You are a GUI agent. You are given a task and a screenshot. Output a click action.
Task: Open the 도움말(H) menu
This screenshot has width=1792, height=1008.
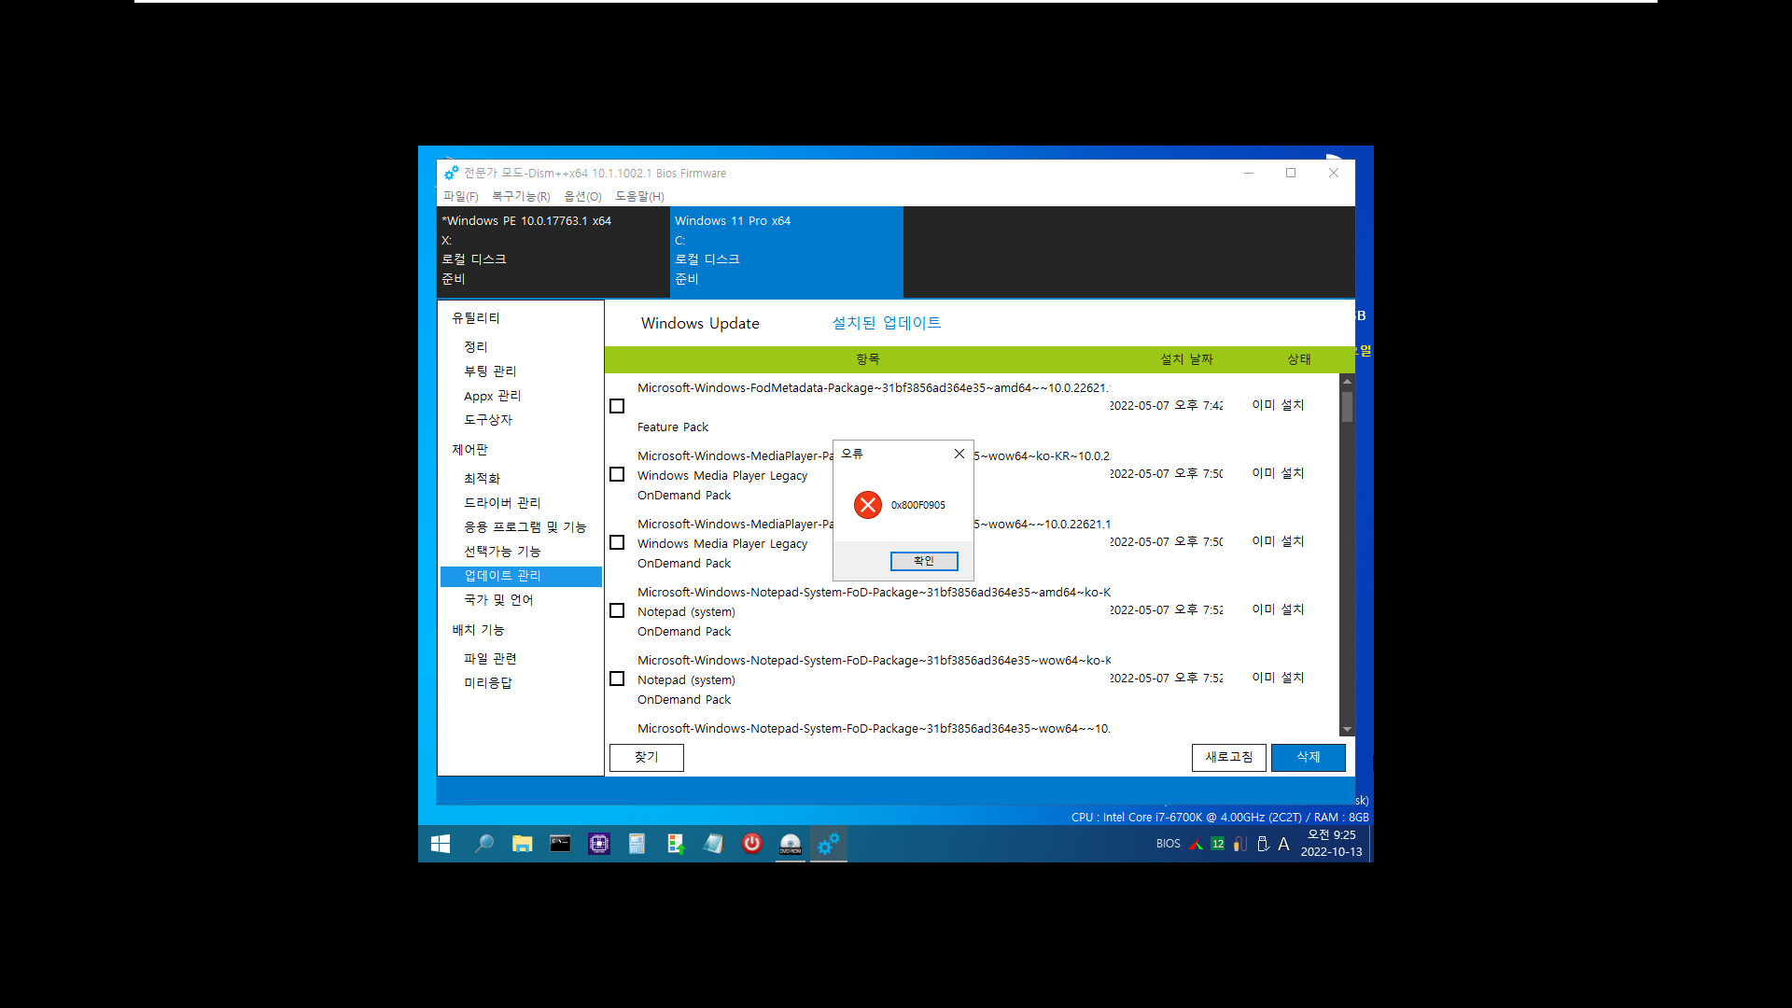639,196
